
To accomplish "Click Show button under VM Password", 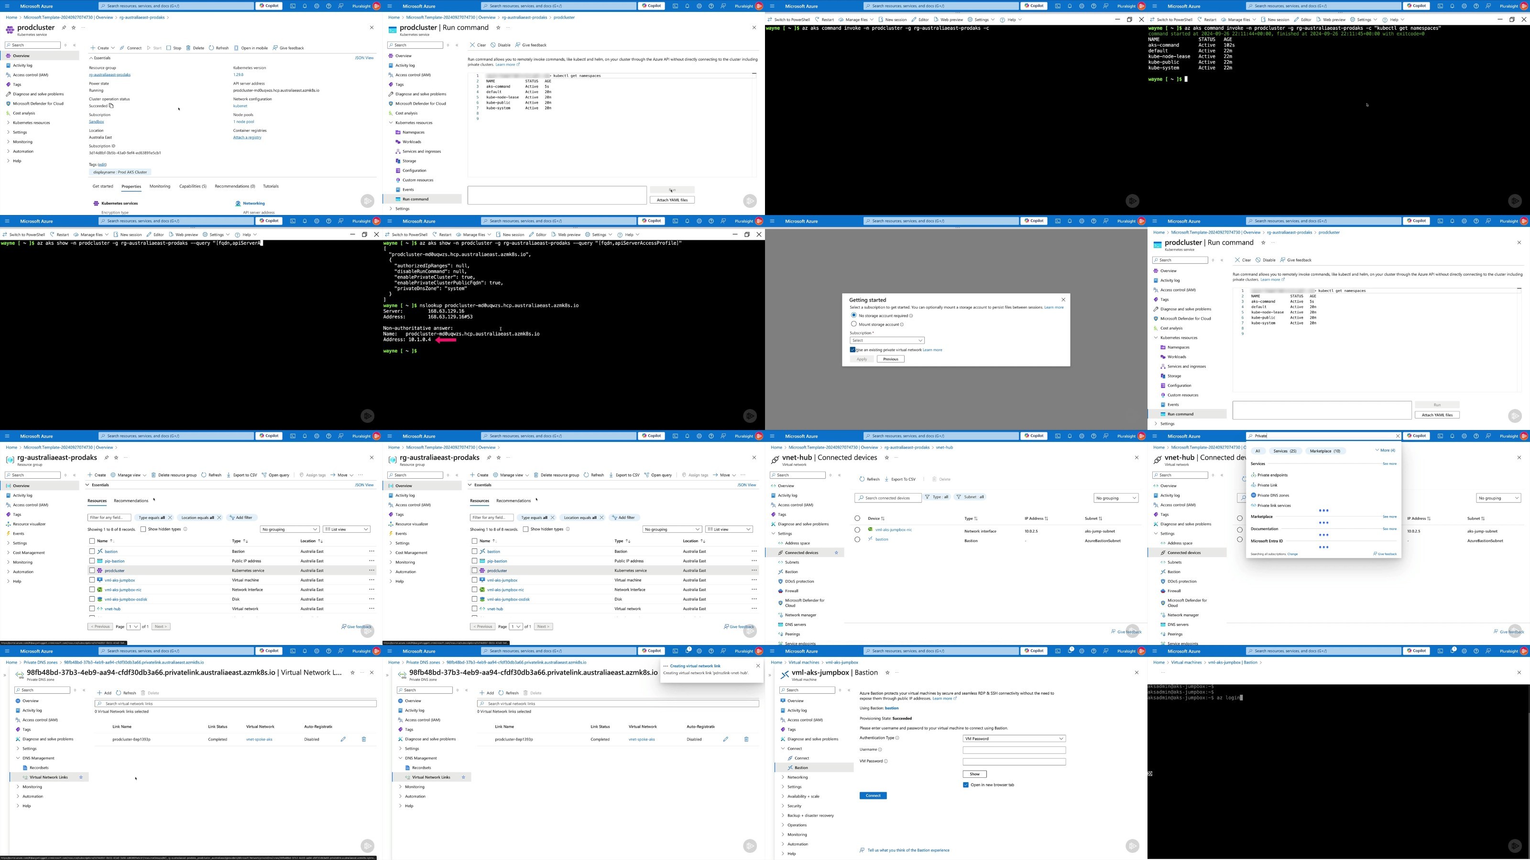I will pos(975,774).
